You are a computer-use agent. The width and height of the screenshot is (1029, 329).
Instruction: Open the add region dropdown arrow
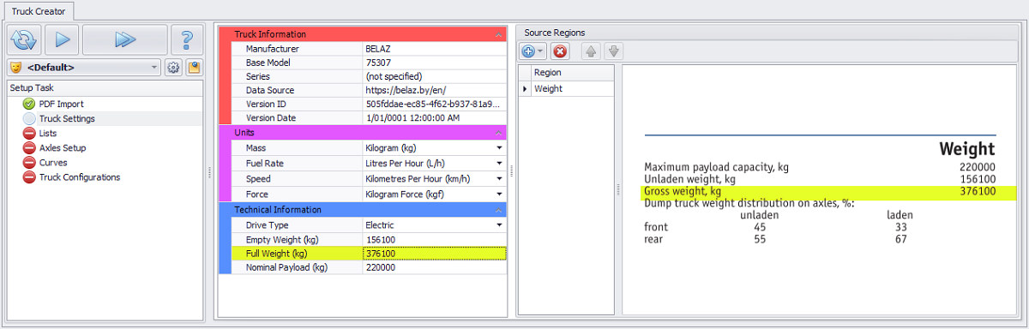tap(541, 51)
